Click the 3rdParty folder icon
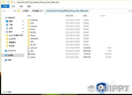Screen dimensions: 132x95 29,20
